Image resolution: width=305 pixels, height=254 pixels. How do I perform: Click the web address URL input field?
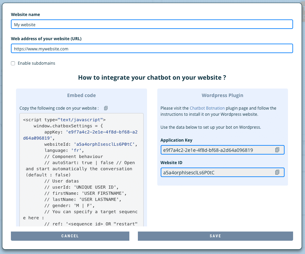(x=152, y=48)
